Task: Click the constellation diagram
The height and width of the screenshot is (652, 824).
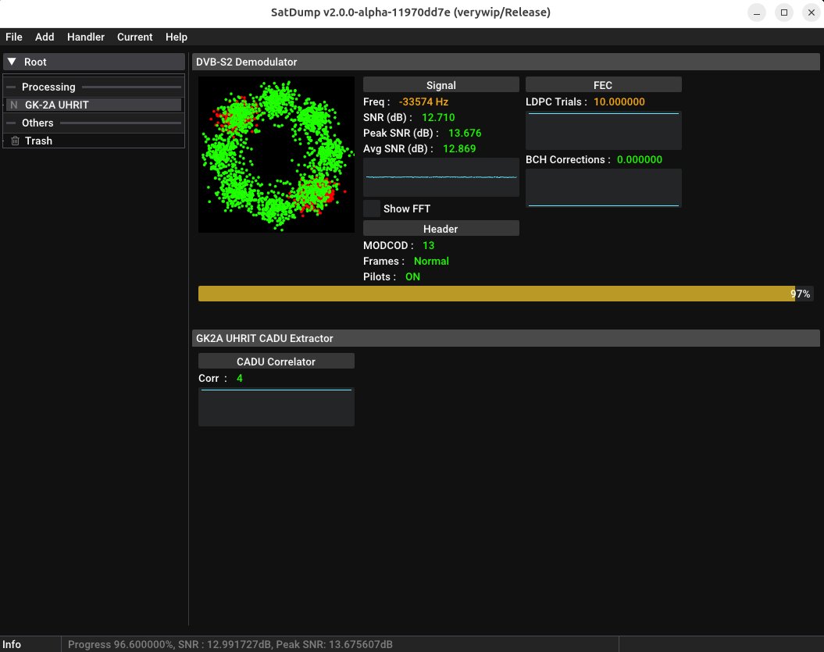Action: [276, 155]
